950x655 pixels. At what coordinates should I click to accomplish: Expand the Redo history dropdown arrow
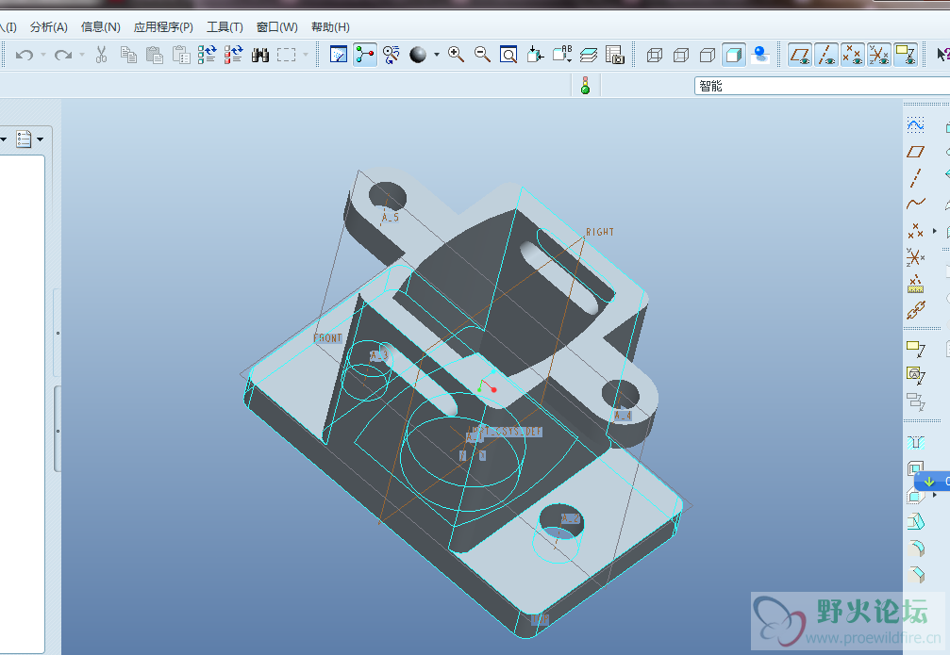[x=82, y=55]
